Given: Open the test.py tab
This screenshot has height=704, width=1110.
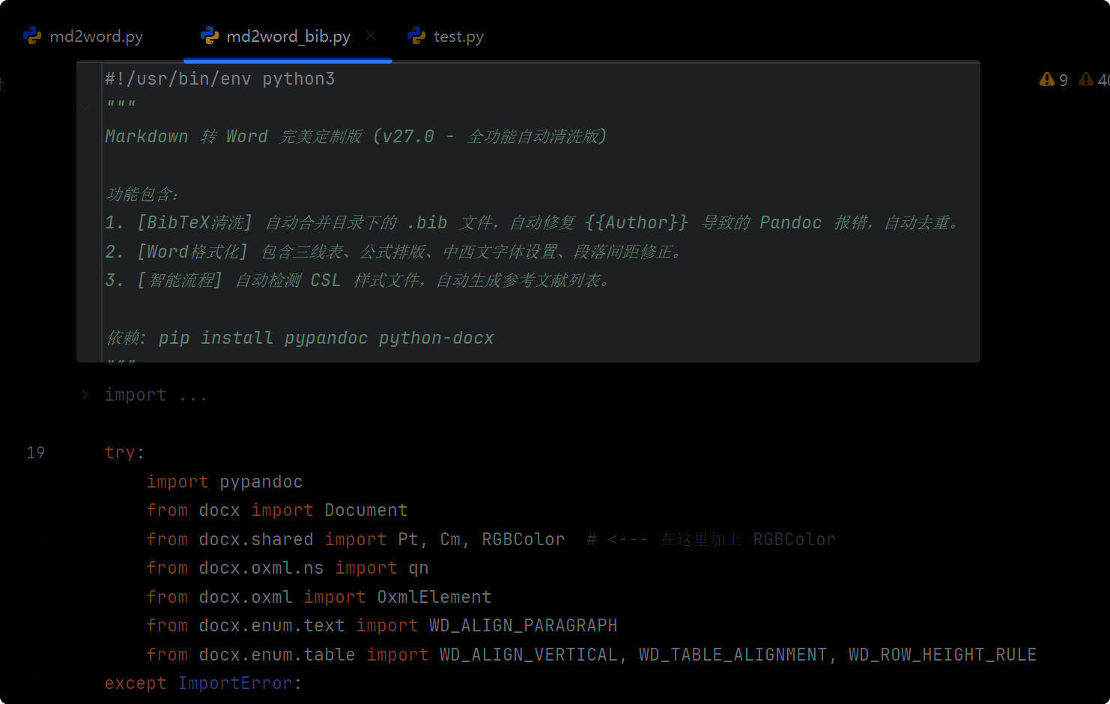Looking at the screenshot, I should click(458, 37).
